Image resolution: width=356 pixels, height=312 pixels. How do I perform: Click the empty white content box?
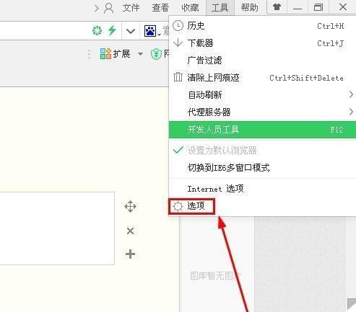[57, 228]
